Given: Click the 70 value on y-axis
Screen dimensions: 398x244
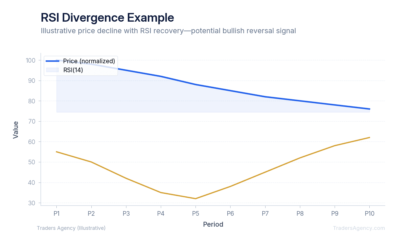Looking at the screenshot, I should pyautogui.click(x=32, y=122).
